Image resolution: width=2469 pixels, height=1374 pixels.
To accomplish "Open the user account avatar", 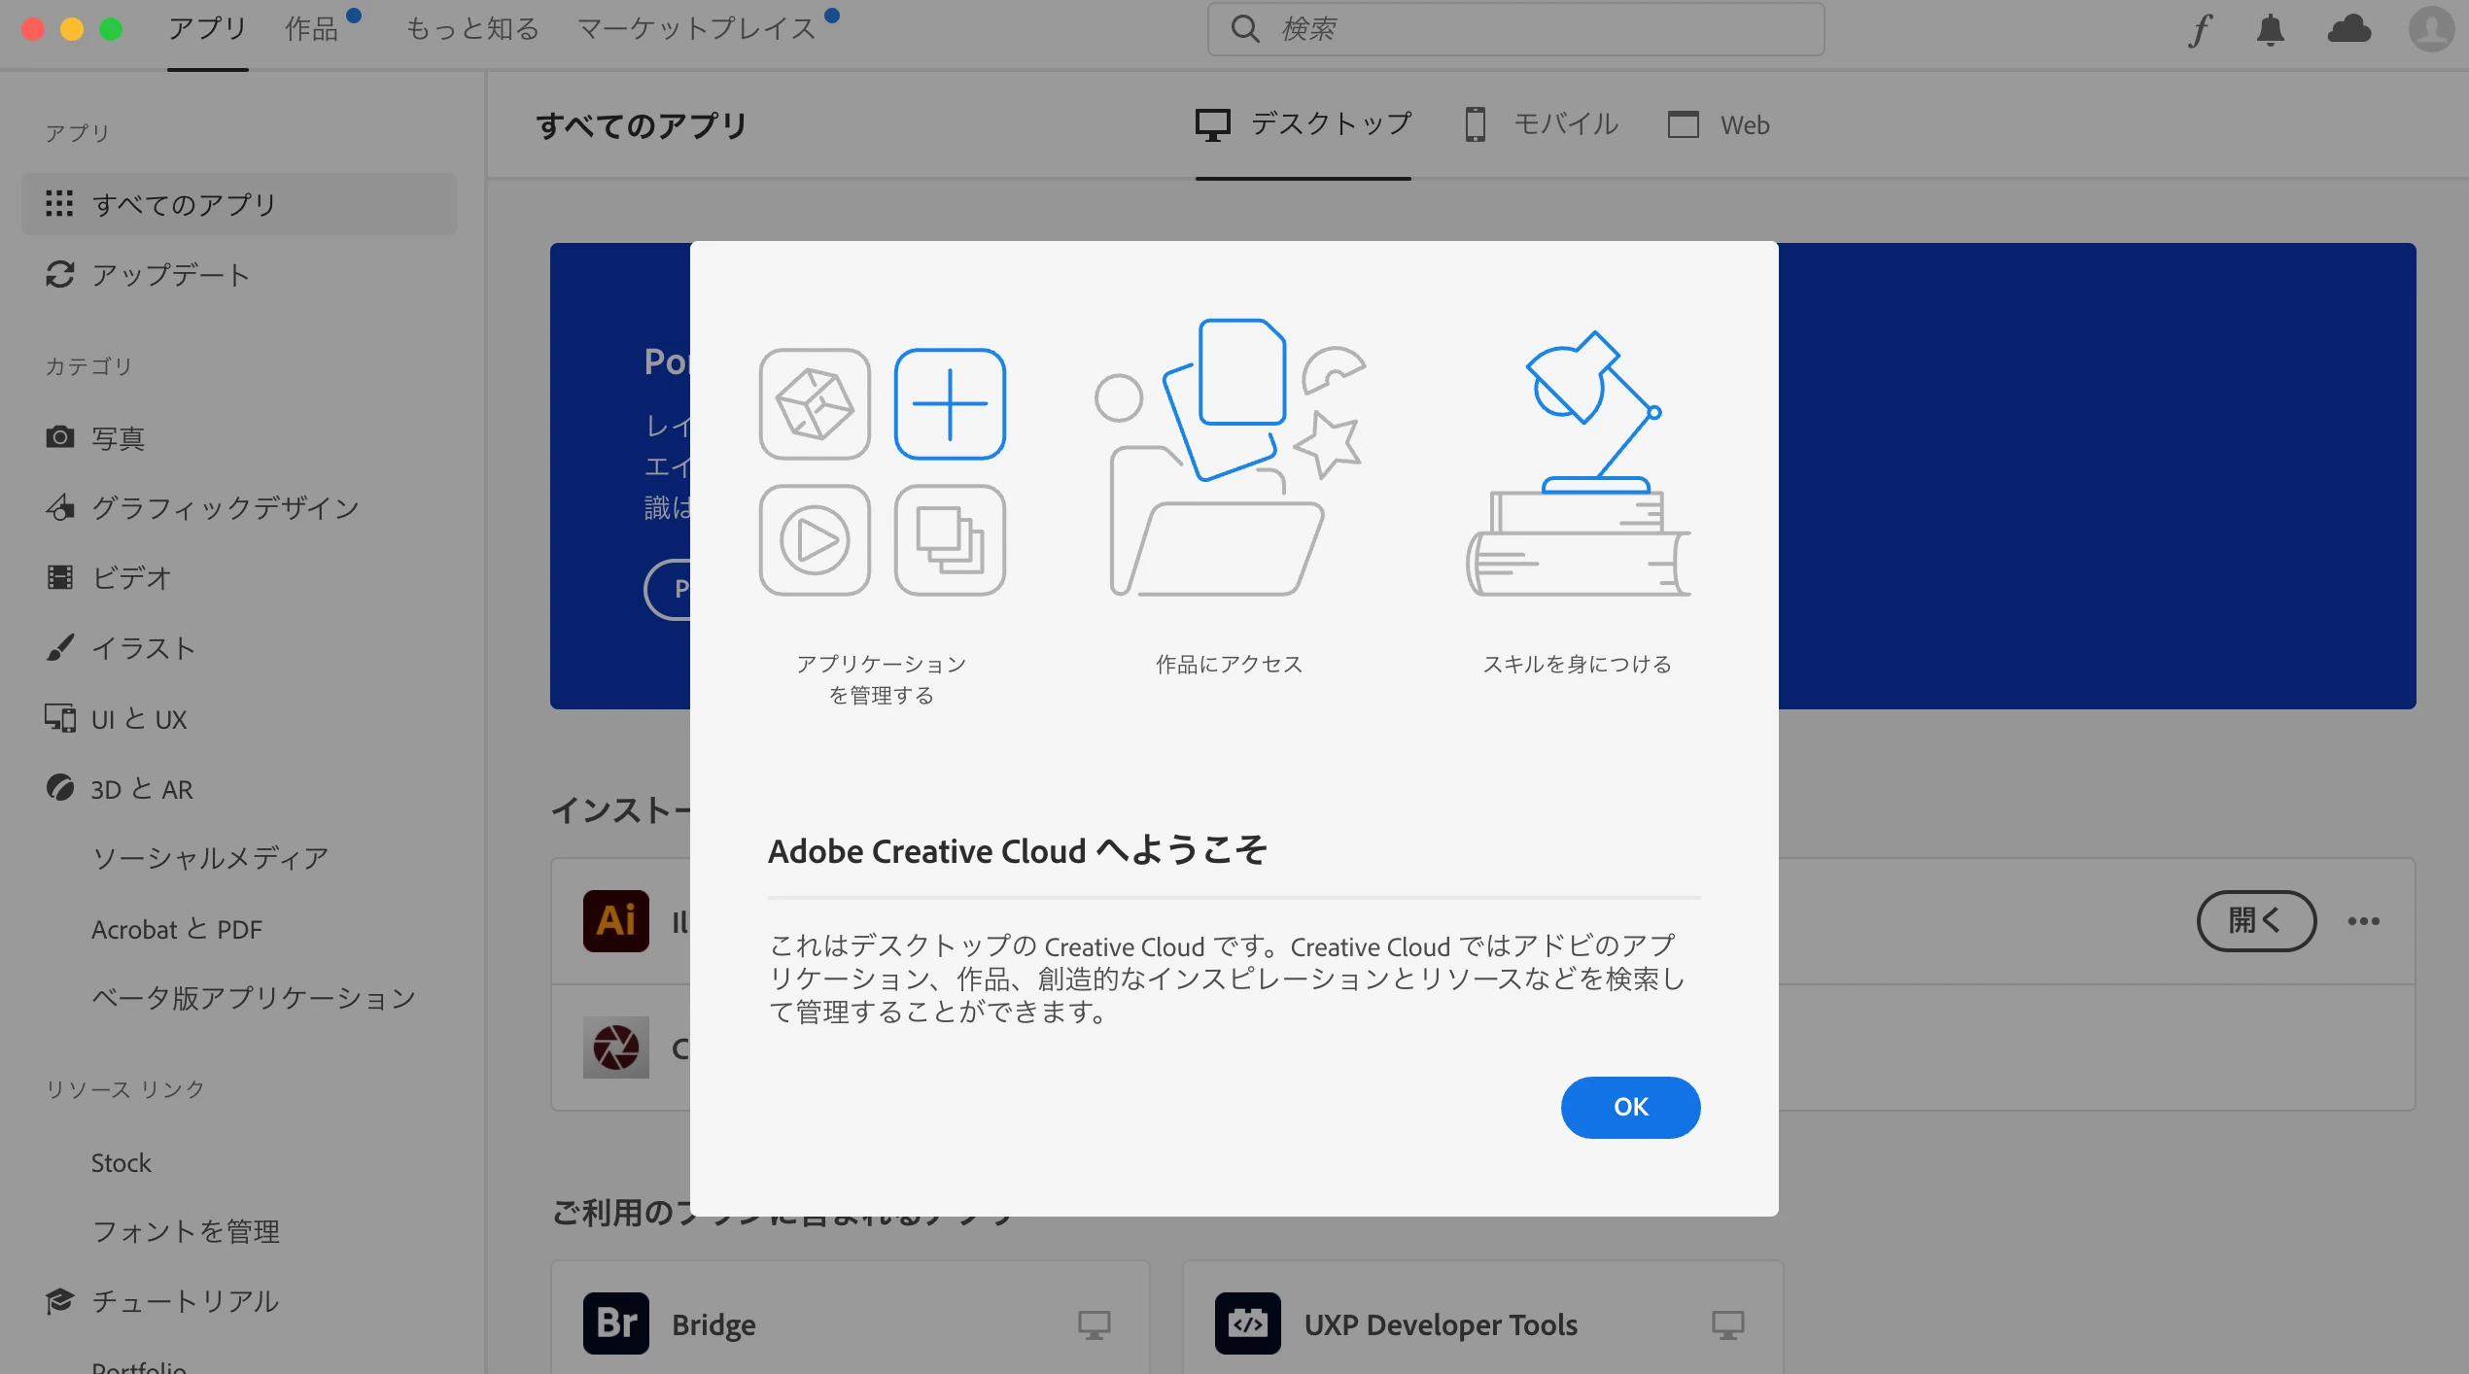I will click(2430, 30).
